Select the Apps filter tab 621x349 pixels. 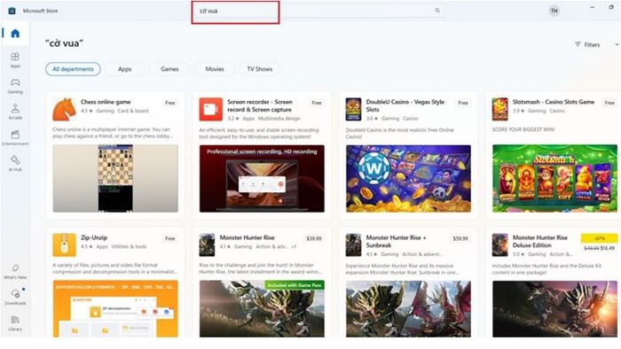[125, 69]
